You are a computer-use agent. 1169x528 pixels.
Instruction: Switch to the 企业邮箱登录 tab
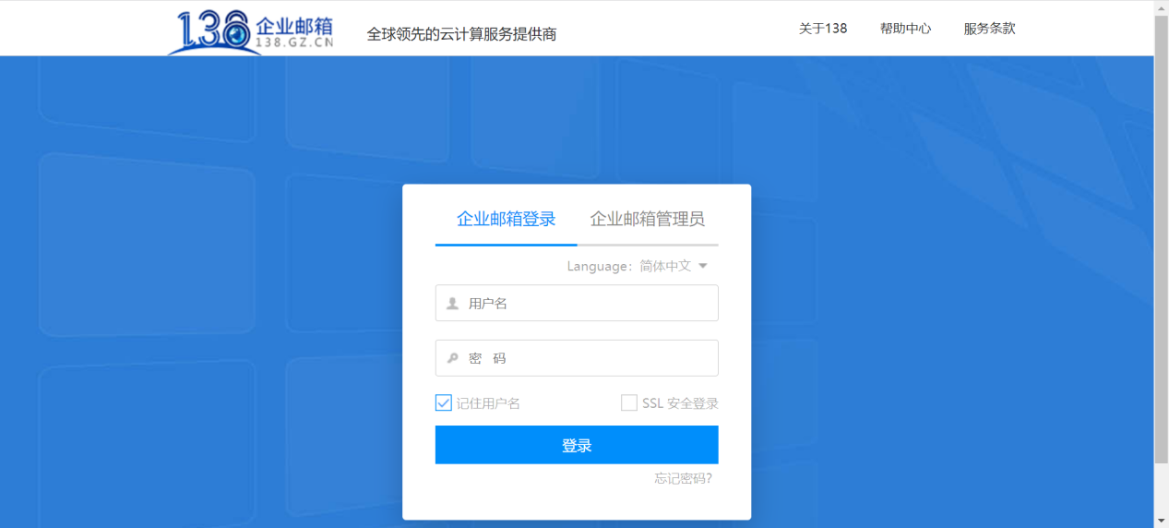coord(507,219)
